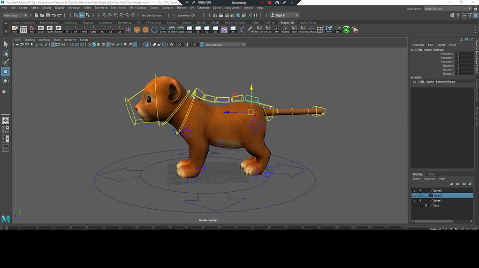Viewport: 479px width, 268px height.
Task: Open the Mesh Tools menu
Action: pyautogui.click(x=119, y=8)
